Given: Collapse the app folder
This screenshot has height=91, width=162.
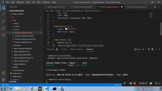Looking at the screenshot, I should pyautogui.click(x=11, y=20).
